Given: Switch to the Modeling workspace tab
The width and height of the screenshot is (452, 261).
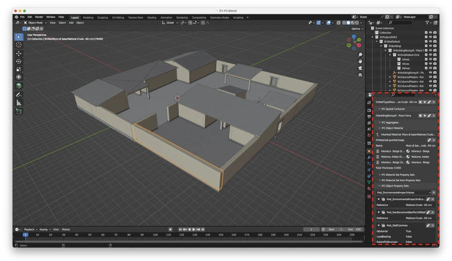Looking at the screenshot, I should click(88, 17).
